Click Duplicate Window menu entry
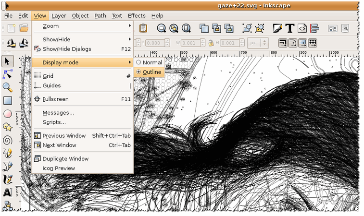Image resolution: width=364 pixels, height=216 pixels. tap(65, 159)
